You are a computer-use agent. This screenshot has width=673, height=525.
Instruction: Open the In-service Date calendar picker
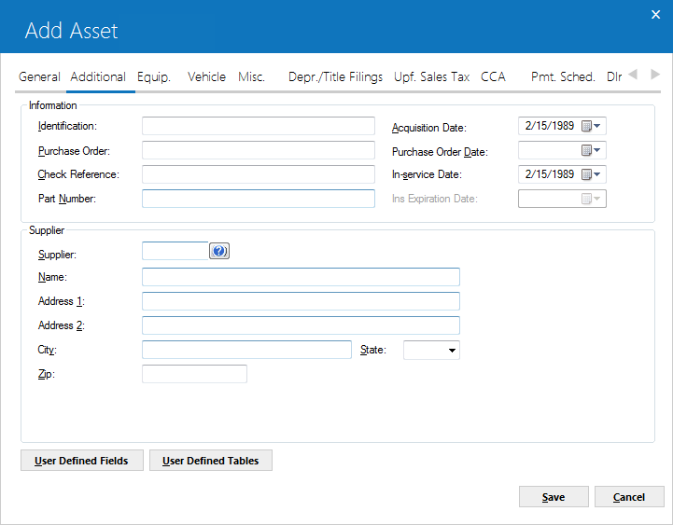click(591, 174)
